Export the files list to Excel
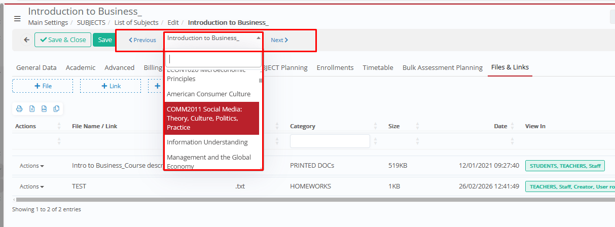The image size is (615, 227). click(32, 108)
